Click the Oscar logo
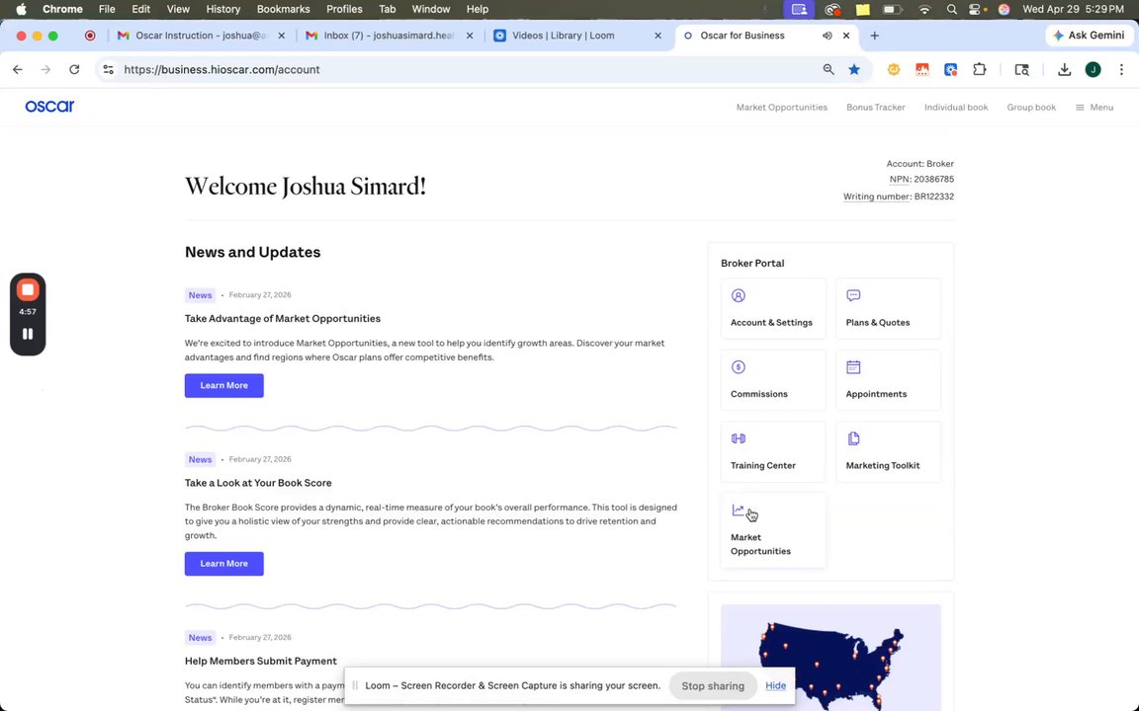The width and height of the screenshot is (1139, 711). [49, 107]
